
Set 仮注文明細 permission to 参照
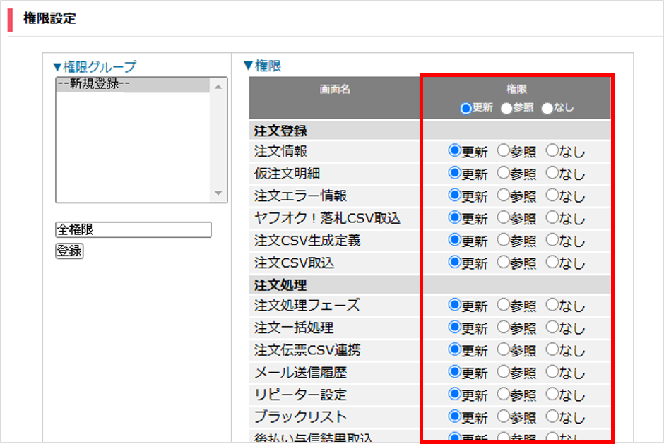click(x=503, y=173)
